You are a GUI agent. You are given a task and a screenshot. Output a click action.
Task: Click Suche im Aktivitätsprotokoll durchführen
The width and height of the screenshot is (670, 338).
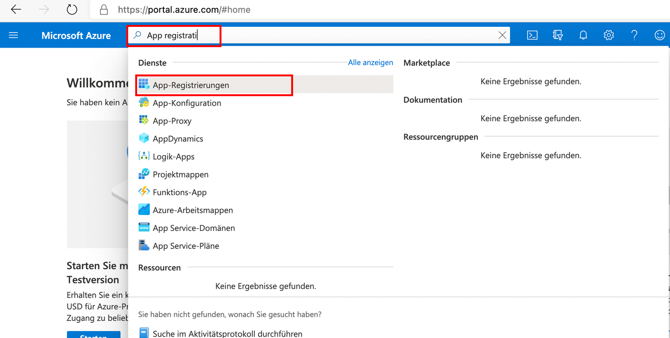coord(228,333)
